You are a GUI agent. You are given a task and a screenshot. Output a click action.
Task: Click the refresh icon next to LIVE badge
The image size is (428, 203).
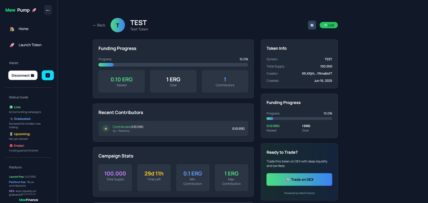click(312, 25)
